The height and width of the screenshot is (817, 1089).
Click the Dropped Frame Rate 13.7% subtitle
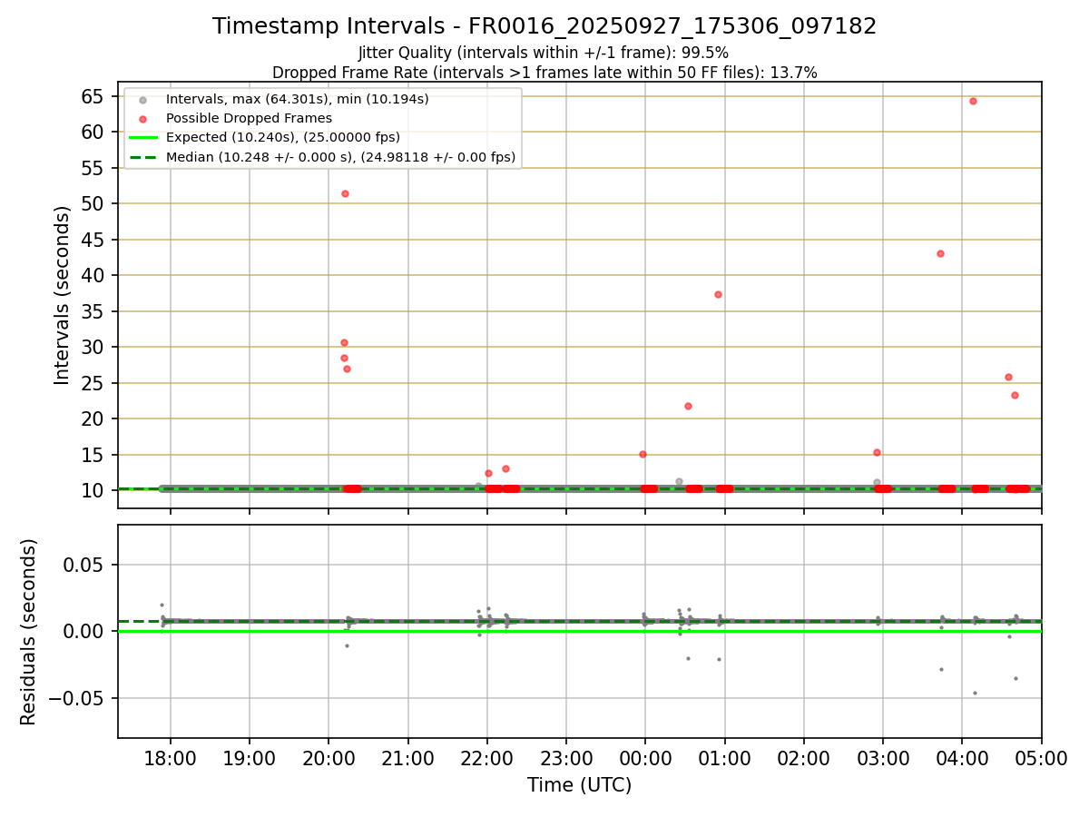[544, 73]
